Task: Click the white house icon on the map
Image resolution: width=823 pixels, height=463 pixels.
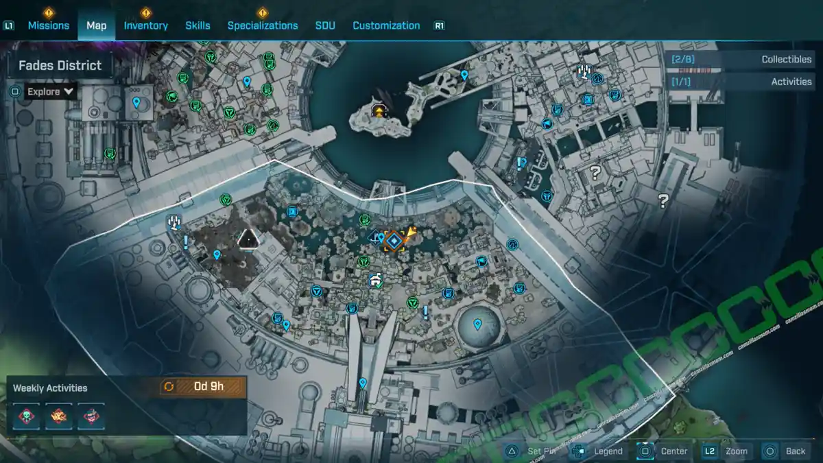Action: pos(374,280)
